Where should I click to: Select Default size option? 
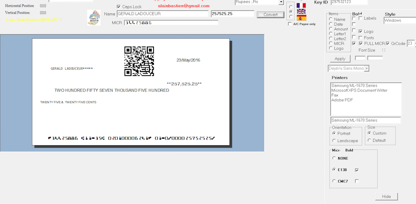coord(369,140)
